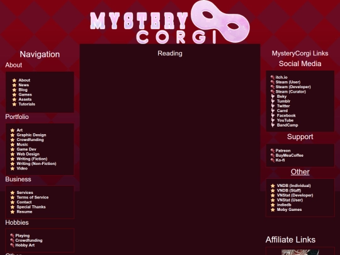Go to the Blog link
Screen dimensions: 340x255
[23, 90]
